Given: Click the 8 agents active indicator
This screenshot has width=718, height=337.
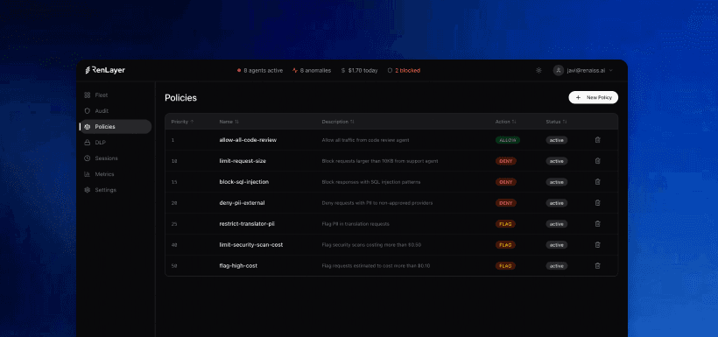Looking at the screenshot, I should pyautogui.click(x=260, y=71).
